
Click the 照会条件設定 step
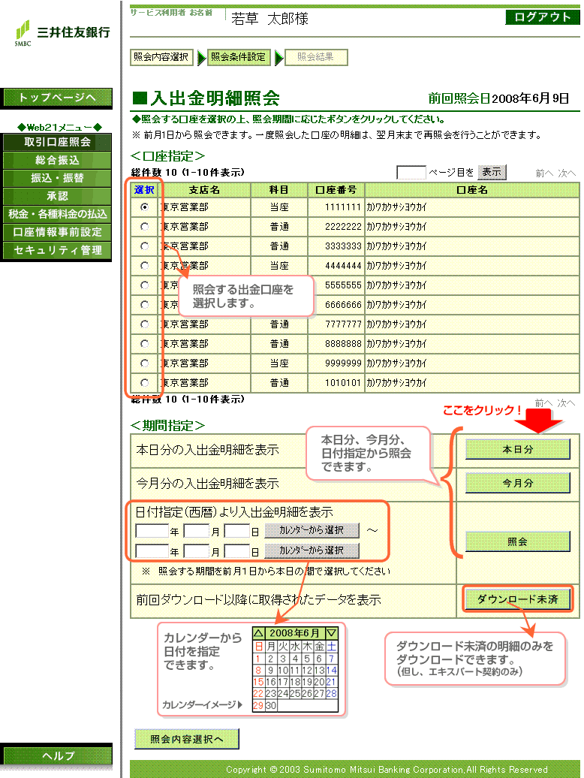[239, 57]
